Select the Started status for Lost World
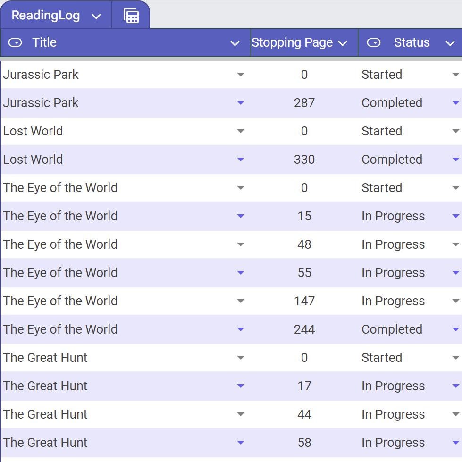The width and height of the screenshot is (462, 462). point(382,131)
